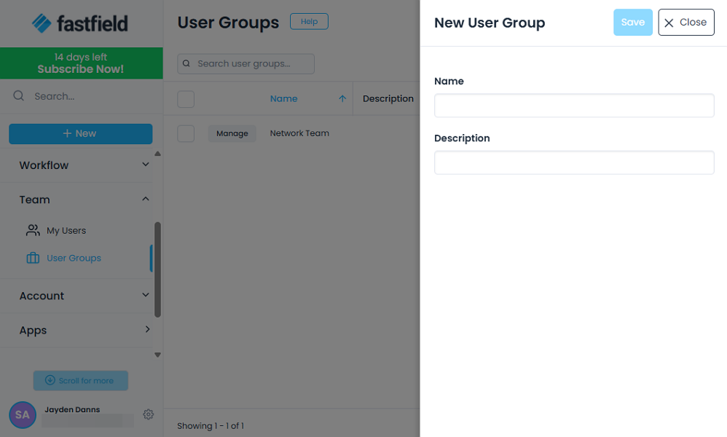Focus the sidebar Search field

[x=82, y=96]
